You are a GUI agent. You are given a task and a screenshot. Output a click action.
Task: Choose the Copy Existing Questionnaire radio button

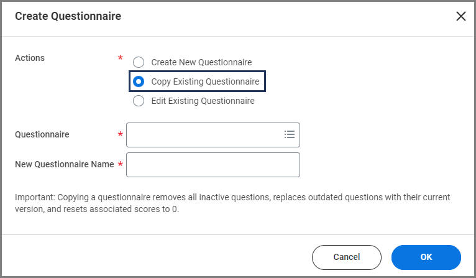point(139,81)
